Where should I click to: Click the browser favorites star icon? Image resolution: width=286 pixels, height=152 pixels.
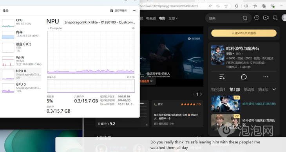226,6
